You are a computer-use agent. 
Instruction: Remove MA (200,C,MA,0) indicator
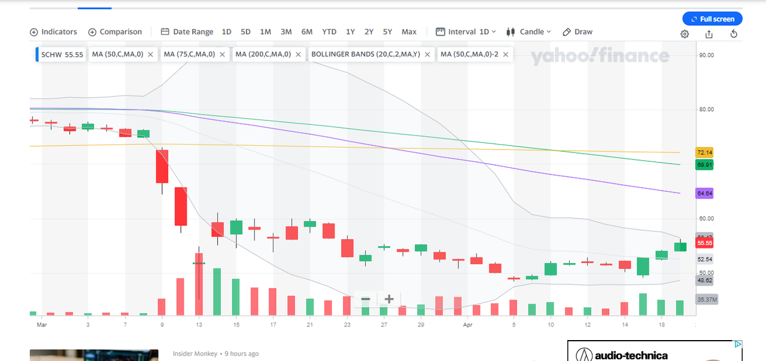tap(298, 54)
